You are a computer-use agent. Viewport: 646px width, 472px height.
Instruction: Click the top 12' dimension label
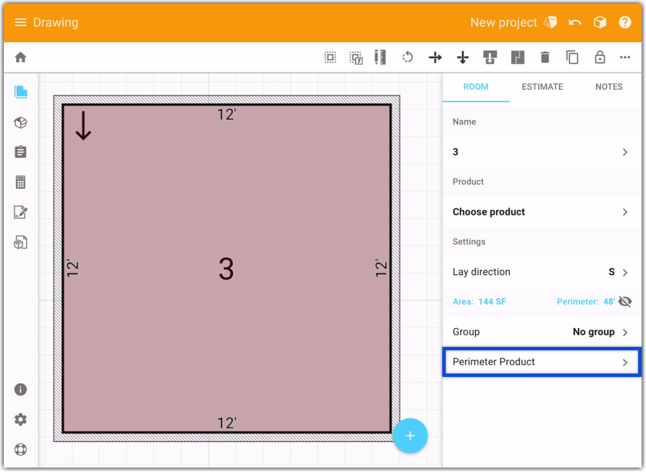[226, 115]
